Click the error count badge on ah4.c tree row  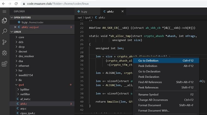71,104
